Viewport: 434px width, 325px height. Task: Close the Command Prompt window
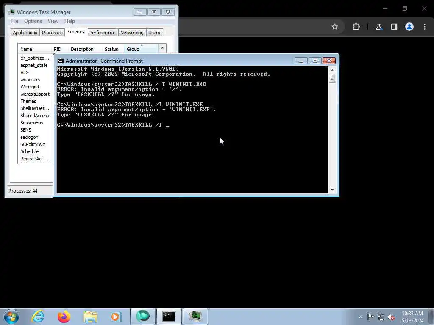329,61
